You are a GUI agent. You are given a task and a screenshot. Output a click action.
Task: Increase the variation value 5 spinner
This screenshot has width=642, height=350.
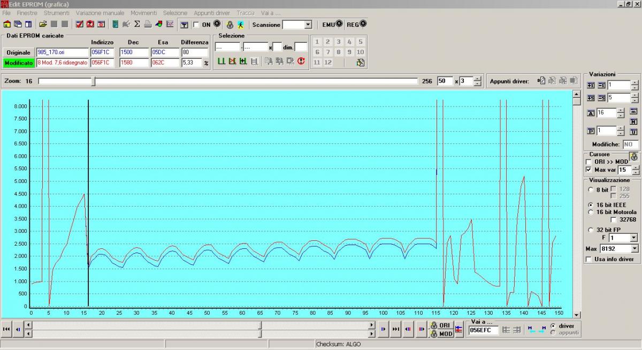click(x=635, y=96)
